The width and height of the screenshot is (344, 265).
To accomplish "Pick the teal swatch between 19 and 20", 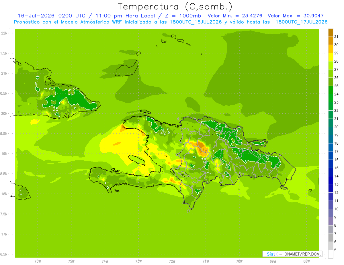I will pyautogui.click(x=331, y=131).
